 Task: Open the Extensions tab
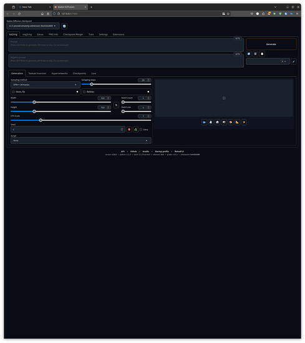tap(119, 34)
